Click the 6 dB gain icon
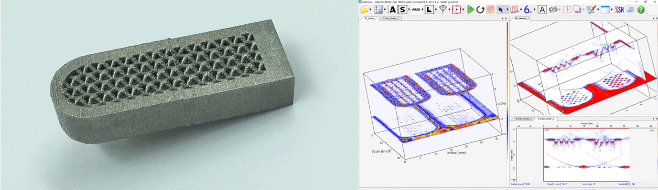This screenshot has width=658, height=190. tap(529, 10)
